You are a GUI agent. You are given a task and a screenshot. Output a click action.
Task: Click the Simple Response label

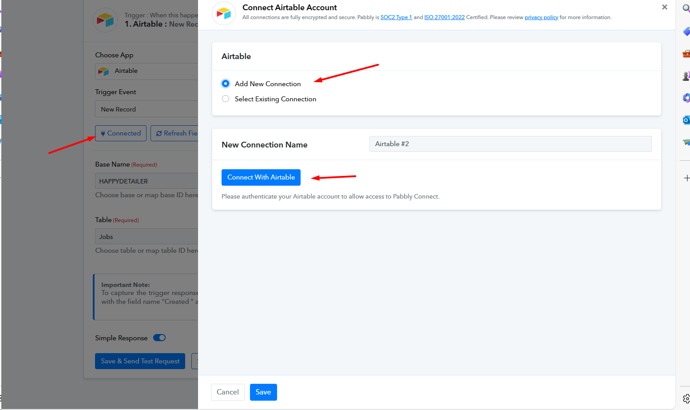tap(121, 338)
